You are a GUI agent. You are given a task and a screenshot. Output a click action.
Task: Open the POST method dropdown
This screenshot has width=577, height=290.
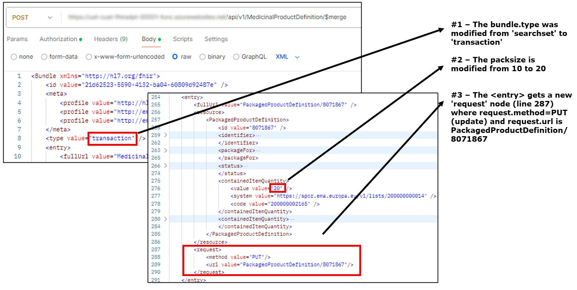pyautogui.click(x=32, y=18)
